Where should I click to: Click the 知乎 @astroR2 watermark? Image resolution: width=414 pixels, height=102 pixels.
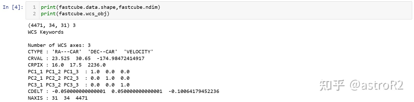point(361,85)
